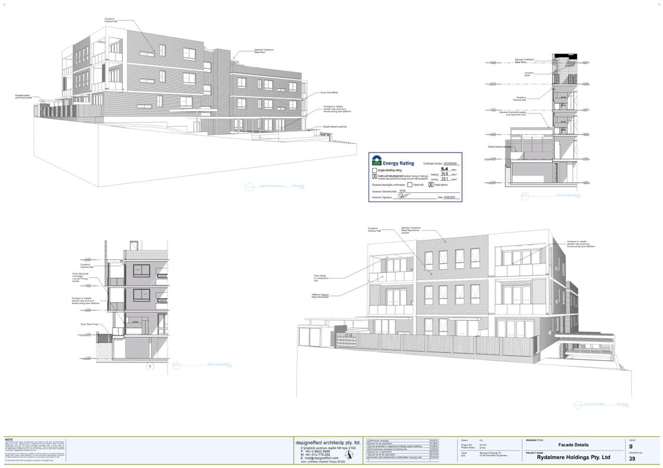Click the Energy Rating logo icon
Image resolution: width=663 pixels, height=468 pixels.
point(376,160)
